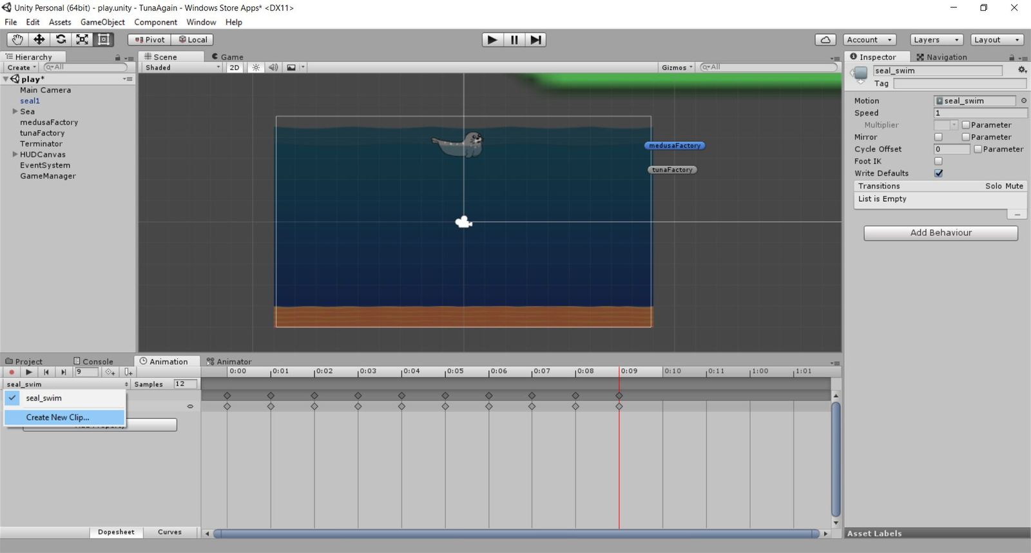Open the Shaded draw mode dropdown
1031x553 pixels.
(x=182, y=67)
